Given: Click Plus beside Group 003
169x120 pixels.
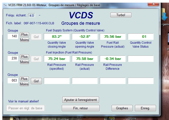Looking at the screenshot, I should 24,79.
